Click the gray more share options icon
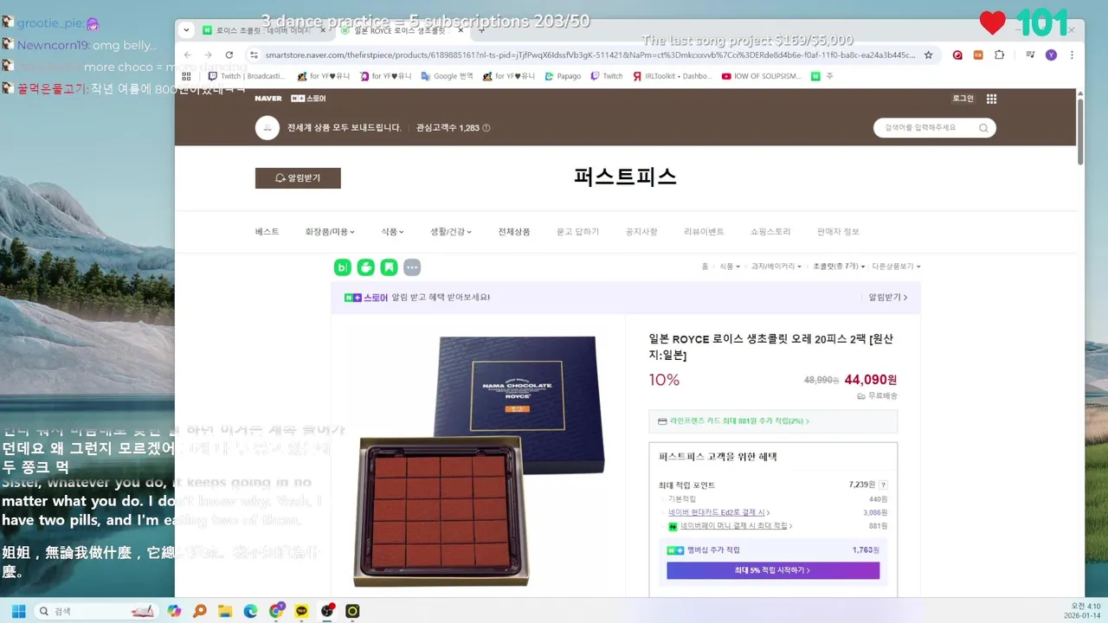1108x623 pixels. [412, 267]
